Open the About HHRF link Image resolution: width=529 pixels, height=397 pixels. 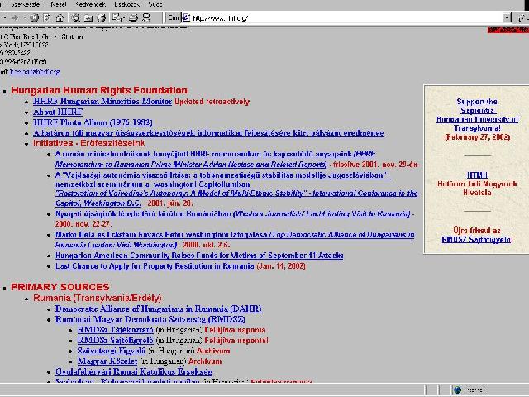(x=58, y=112)
